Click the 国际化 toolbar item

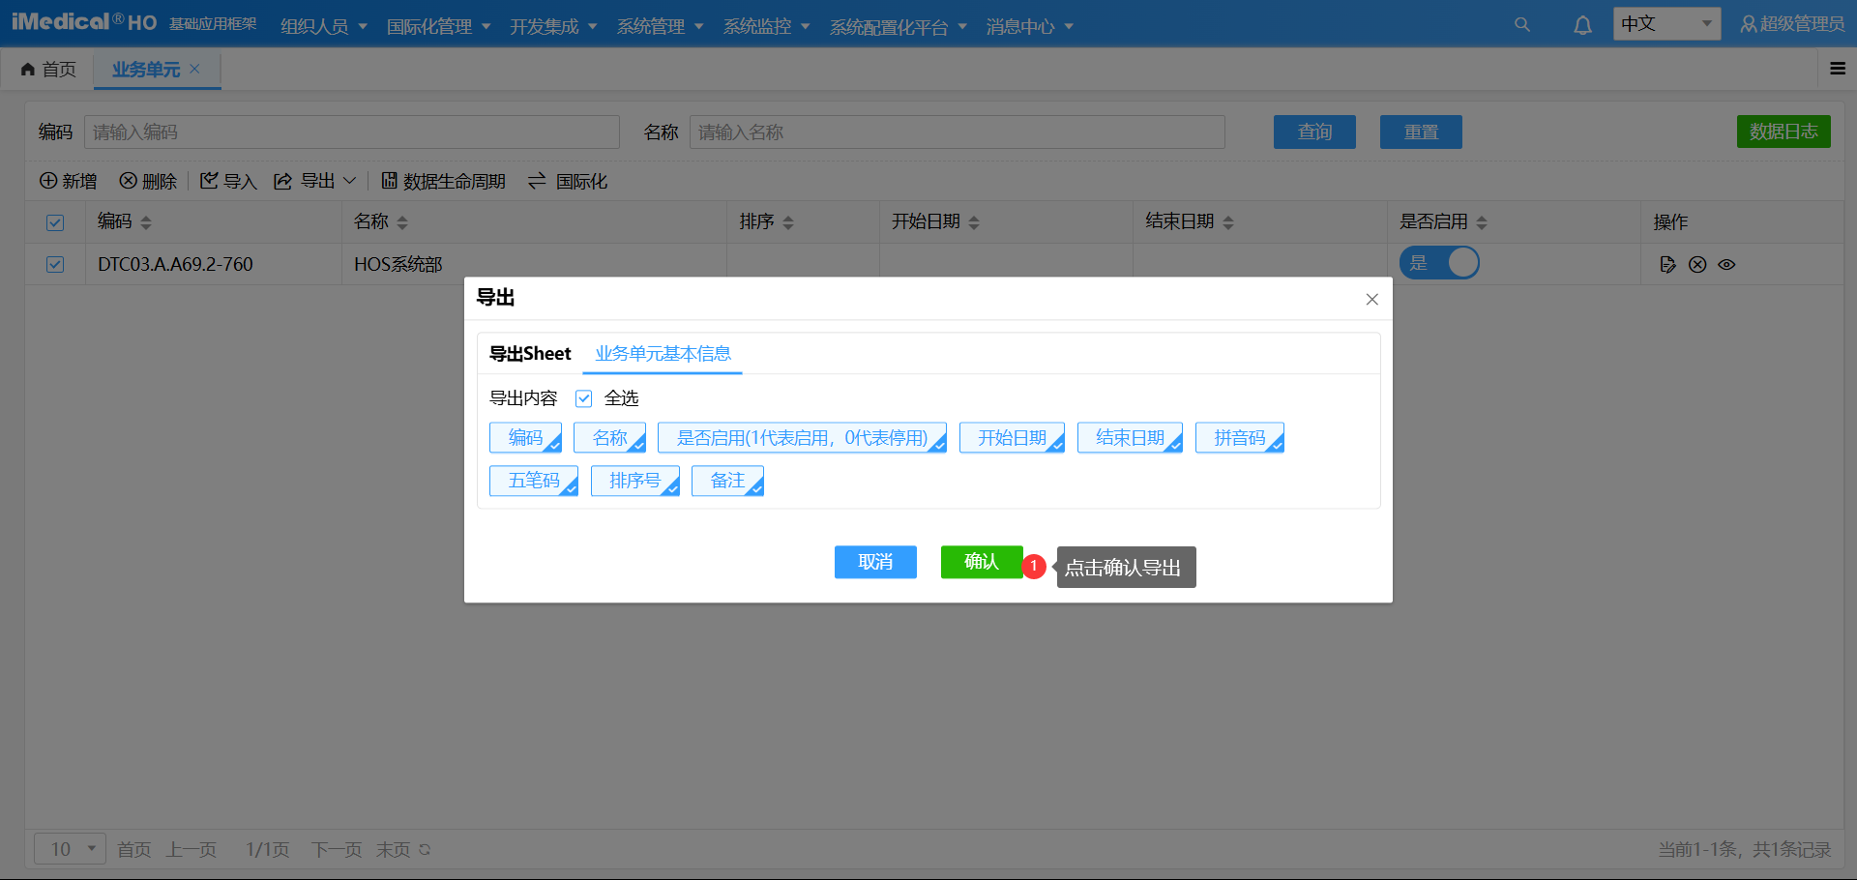568,181
